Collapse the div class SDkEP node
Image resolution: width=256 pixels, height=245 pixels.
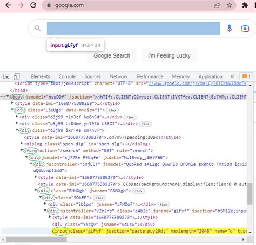[41, 197]
